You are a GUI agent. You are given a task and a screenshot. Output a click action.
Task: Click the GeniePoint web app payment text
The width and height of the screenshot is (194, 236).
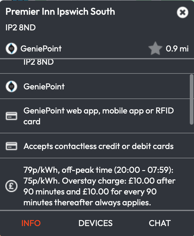tap(99, 116)
